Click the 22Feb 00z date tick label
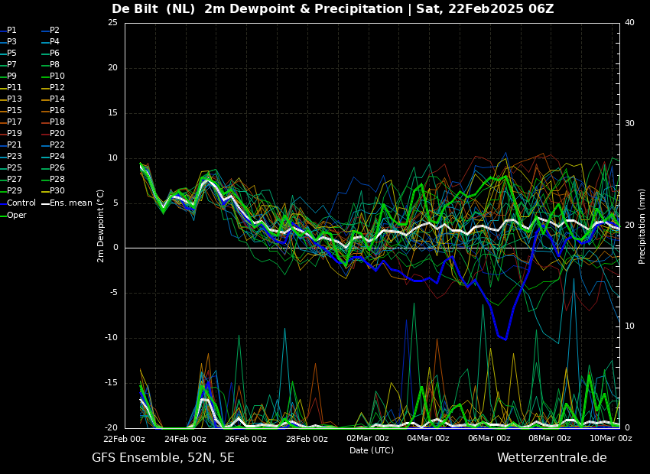Viewport: 650px width, 474px height. (x=125, y=438)
